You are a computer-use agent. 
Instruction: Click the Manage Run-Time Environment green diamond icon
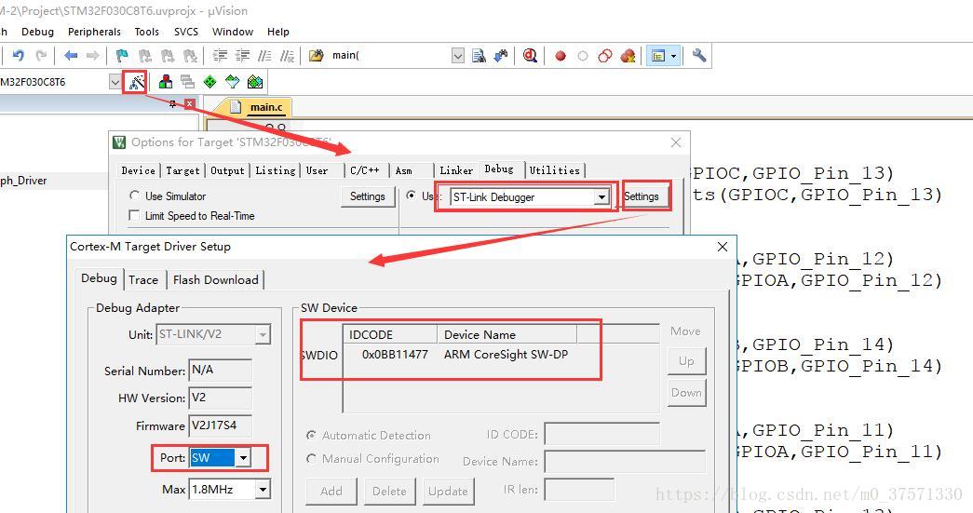pyautogui.click(x=210, y=82)
